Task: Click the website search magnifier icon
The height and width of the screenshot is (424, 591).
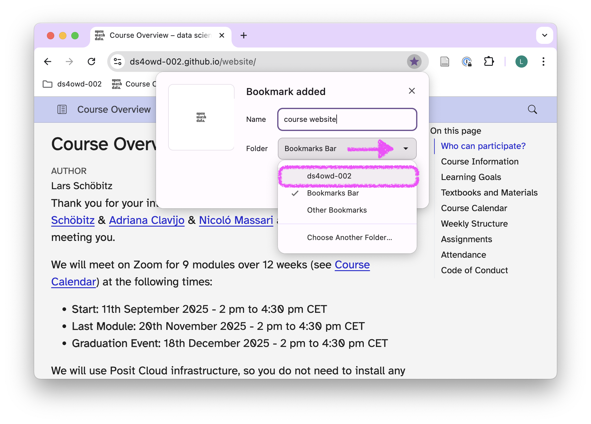Action: tap(532, 109)
